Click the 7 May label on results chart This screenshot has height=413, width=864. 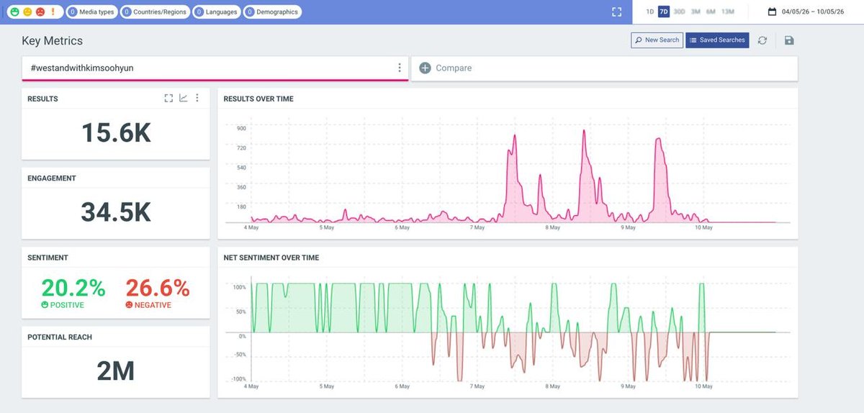coord(477,228)
